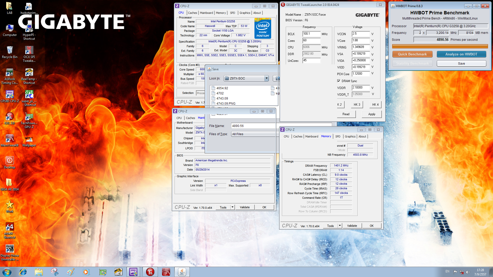The width and height of the screenshot is (493, 277).
Task: Open About tab in top CPU-Z window
Action: (257, 13)
